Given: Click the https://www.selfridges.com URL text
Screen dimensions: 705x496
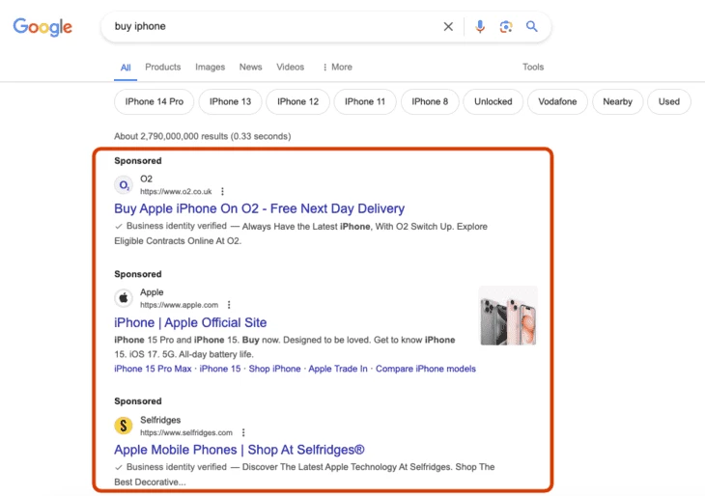Looking at the screenshot, I should pos(186,432).
